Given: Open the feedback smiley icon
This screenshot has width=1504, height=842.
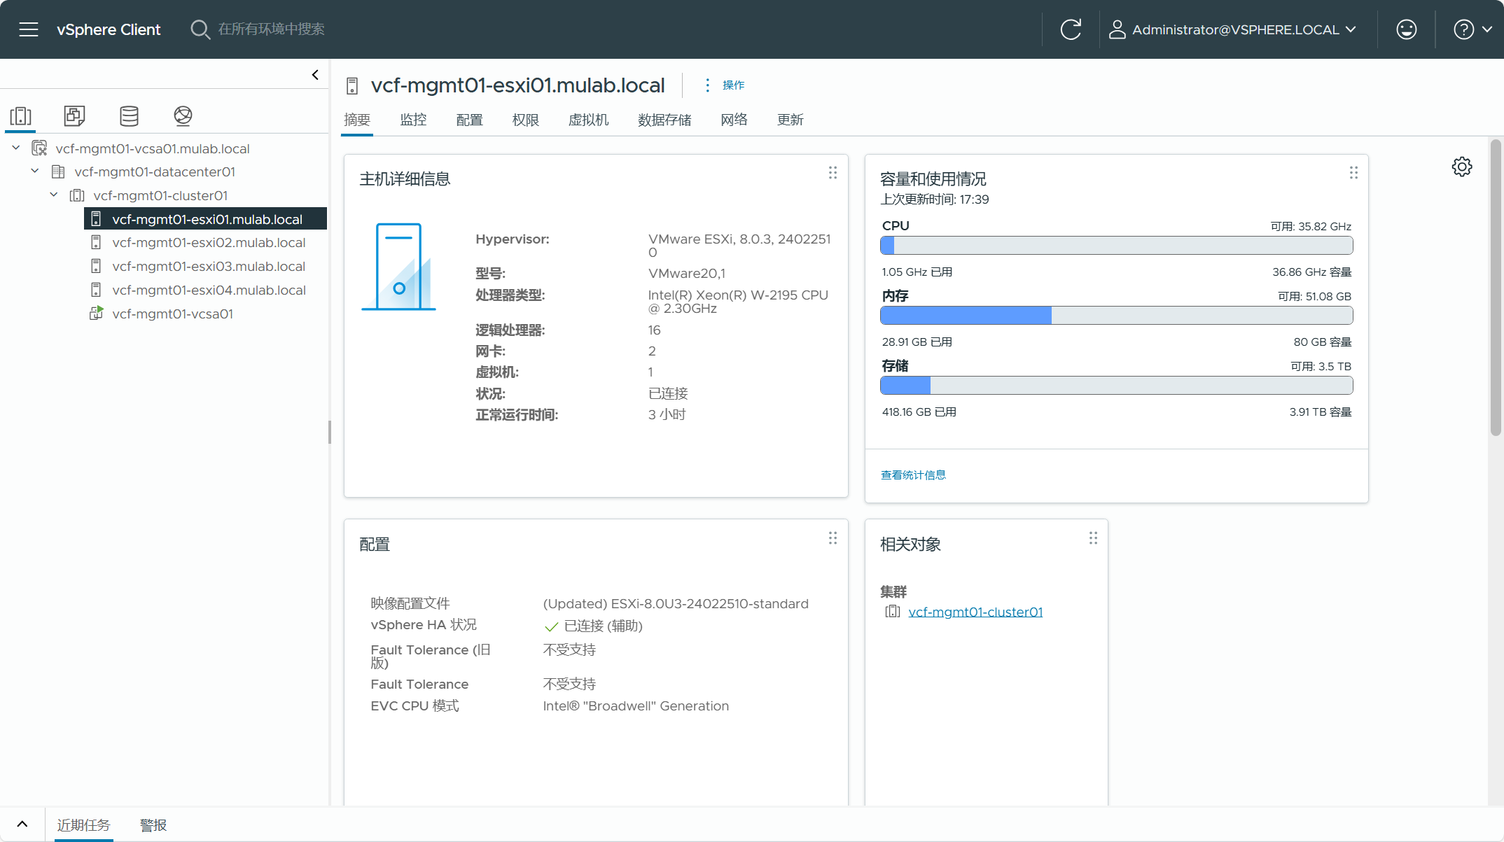Looking at the screenshot, I should 1406,29.
